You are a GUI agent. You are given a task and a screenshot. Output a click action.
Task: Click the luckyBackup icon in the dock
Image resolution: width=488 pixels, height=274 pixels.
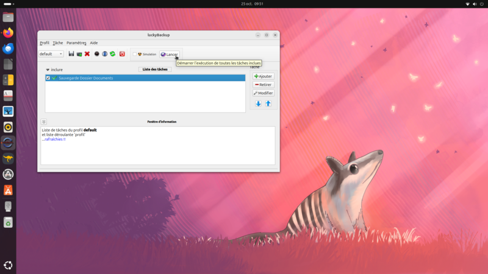point(8,143)
